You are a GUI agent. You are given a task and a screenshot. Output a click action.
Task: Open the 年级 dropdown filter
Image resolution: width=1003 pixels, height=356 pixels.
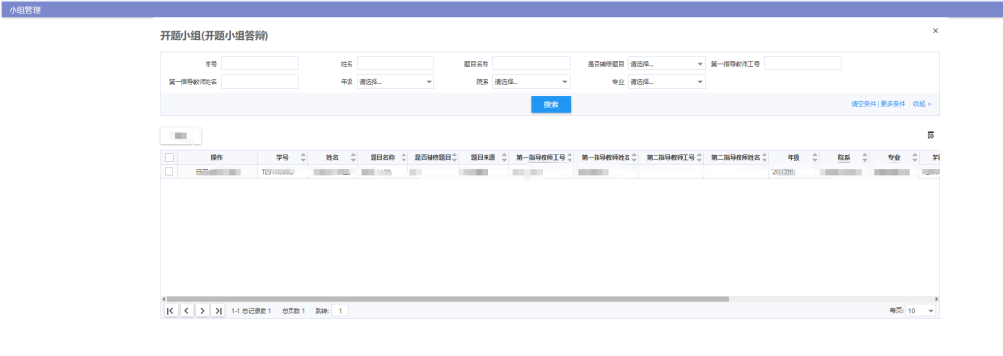pos(396,82)
